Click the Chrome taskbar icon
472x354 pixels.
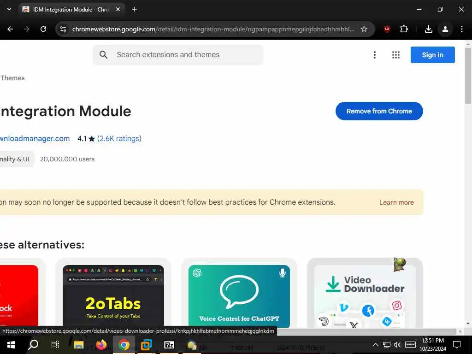pos(124,344)
